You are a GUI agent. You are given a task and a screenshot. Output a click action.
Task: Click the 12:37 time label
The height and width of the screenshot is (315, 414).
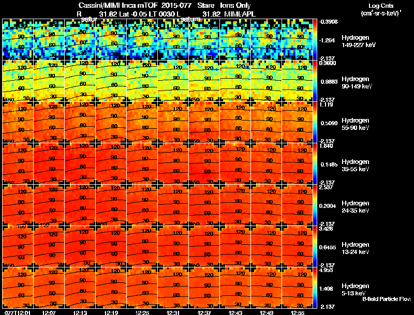(204, 312)
